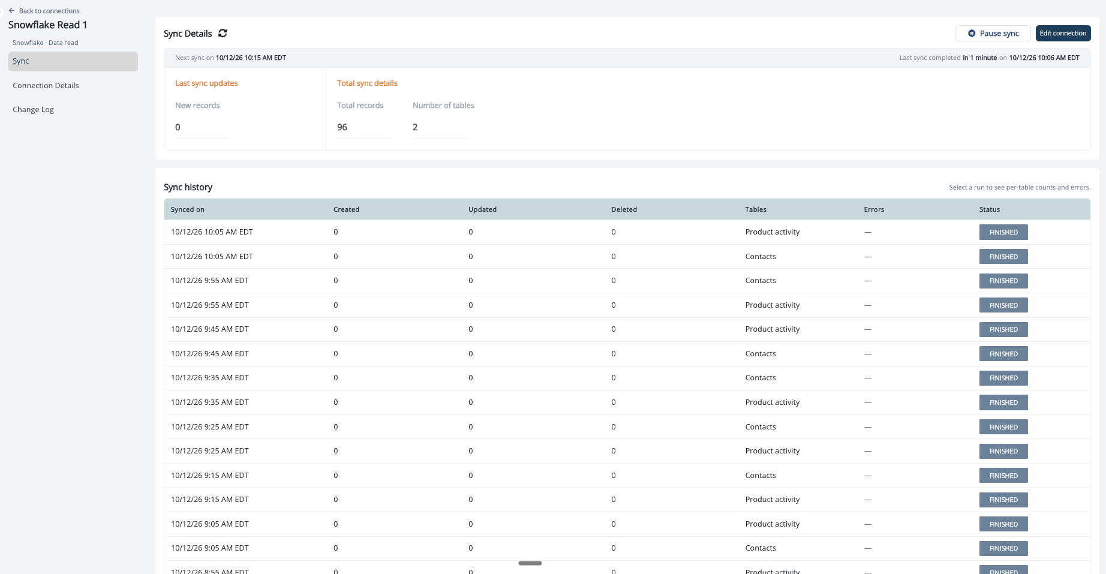Click the Synced on column header

click(x=187, y=209)
